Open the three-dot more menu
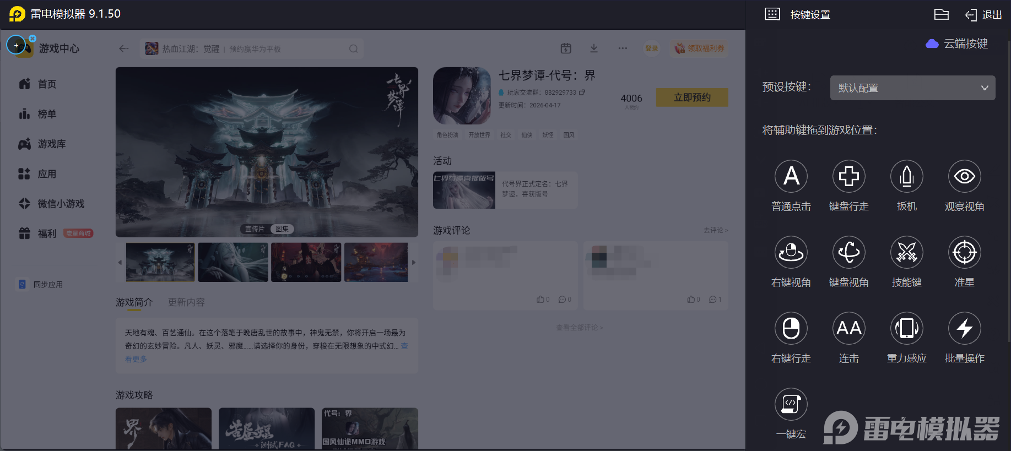Screen dimensions: 1011x451 (623, 48)
